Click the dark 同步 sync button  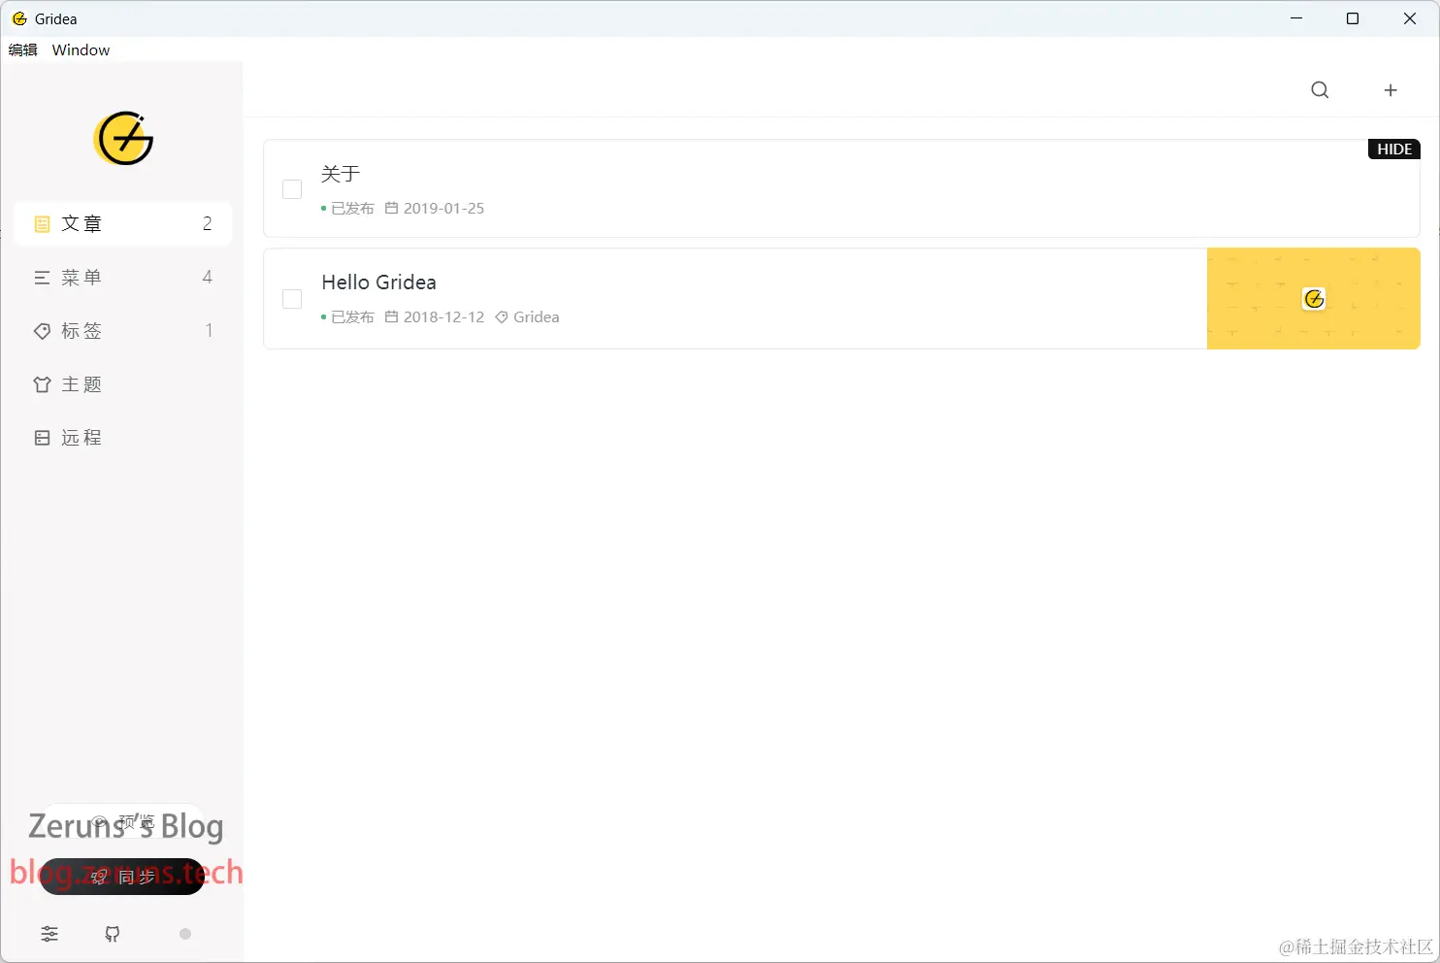point(122,877)
